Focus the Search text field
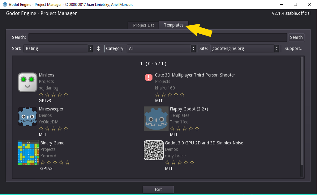Viewport: 317px width, 195px height. [158, 38]
